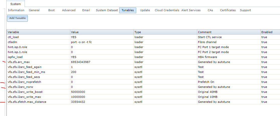Open the System tab
280x116 pixels.
tap(16, 4)
